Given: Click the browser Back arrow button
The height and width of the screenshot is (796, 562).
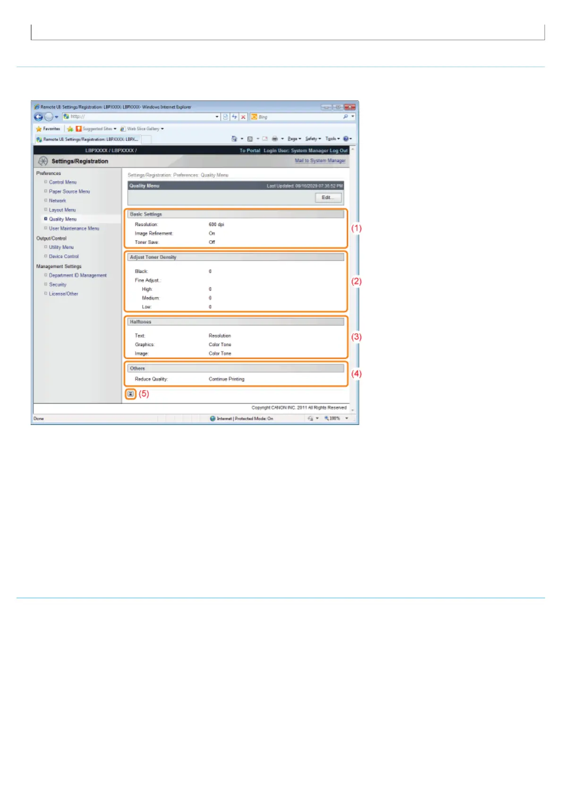Looking at the screenshot, I should pos(39,117).
